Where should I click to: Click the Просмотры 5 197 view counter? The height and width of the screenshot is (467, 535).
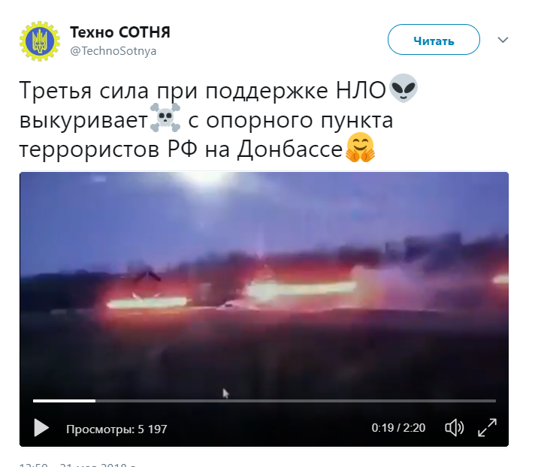116,429
